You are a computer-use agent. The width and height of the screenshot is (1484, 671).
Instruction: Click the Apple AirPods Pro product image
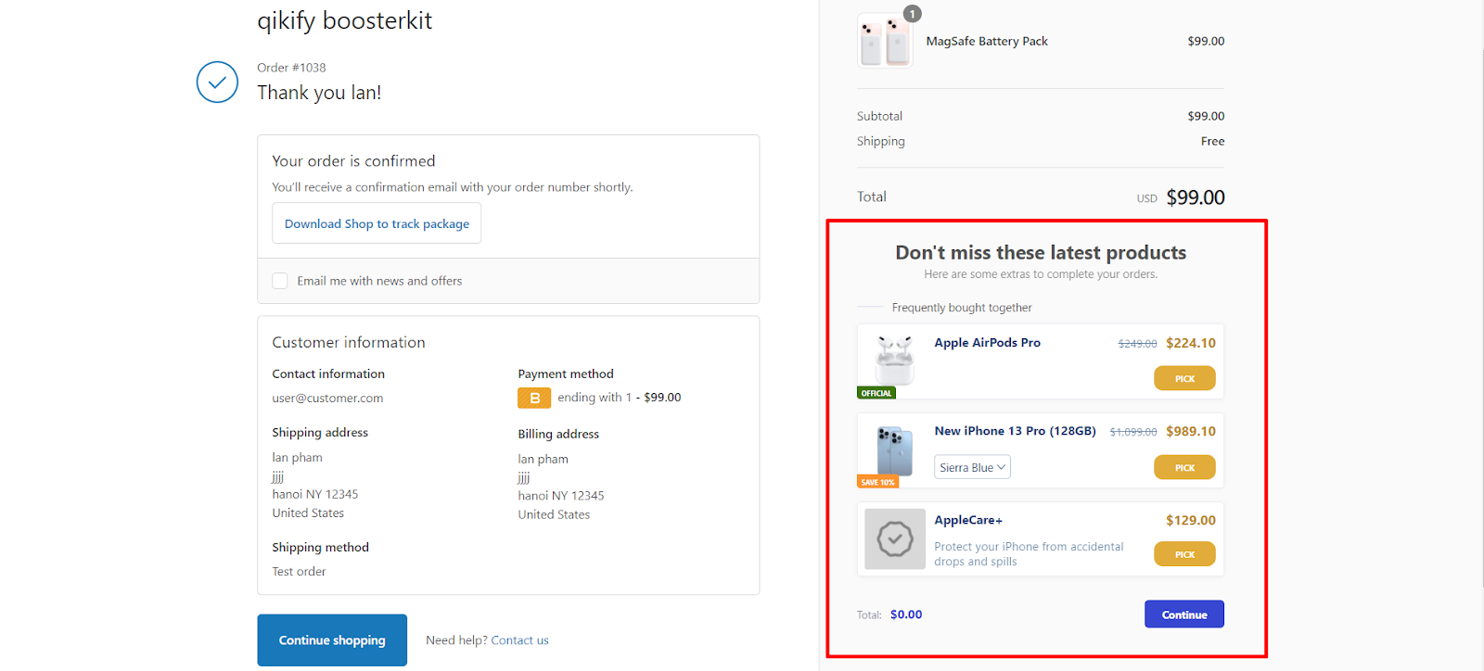[x=895, y=359]
